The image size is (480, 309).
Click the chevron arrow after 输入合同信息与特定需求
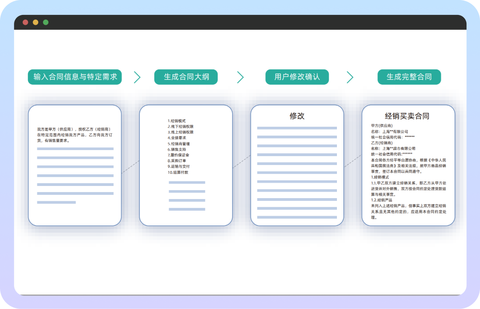(137, 77)
